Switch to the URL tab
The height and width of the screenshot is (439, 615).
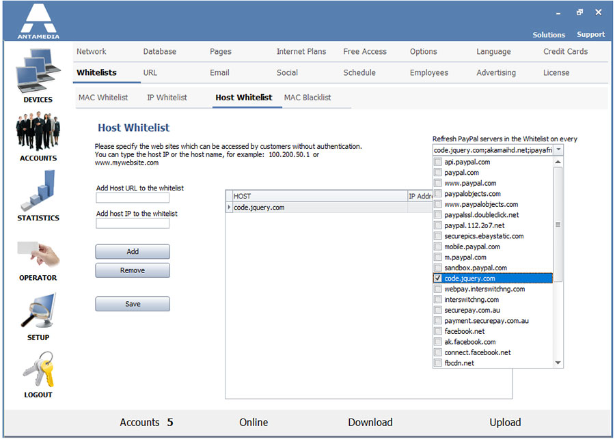coord(150,72)
